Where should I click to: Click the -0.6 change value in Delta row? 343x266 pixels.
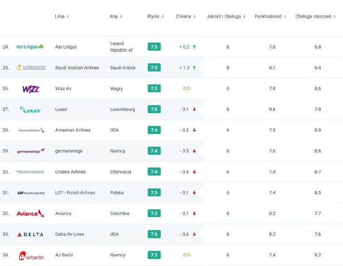coord(185,234)
